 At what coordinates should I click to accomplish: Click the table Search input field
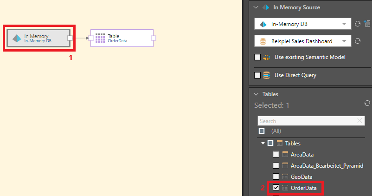[306, 121]
